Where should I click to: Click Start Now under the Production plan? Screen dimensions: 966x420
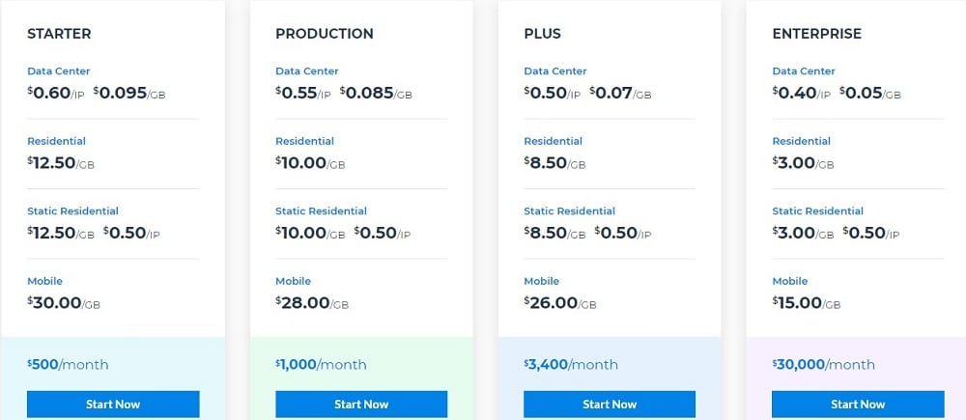tap(361, 404)
